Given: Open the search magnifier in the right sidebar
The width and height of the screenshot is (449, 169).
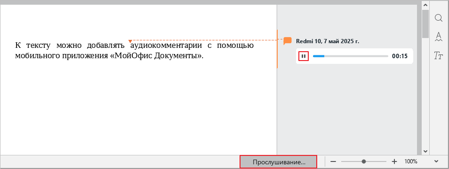Looking at the screenshot, I should [438, 18].
